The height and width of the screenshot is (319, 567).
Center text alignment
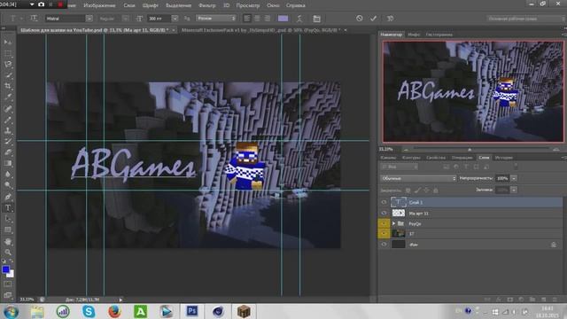pos(257,18)
